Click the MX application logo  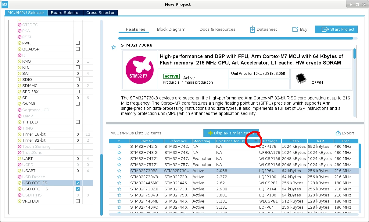coord(5,4)
